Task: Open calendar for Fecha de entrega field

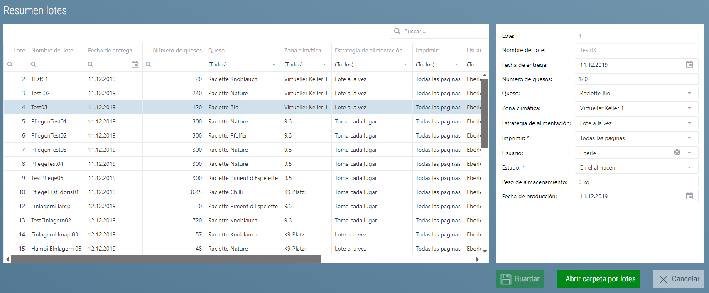Action: point(689,65)
